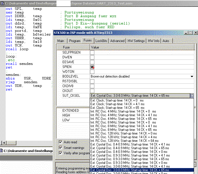Expand the BODLEVEL dropdown arrow
Screen dimensions: 198x174
pos(192,76)
